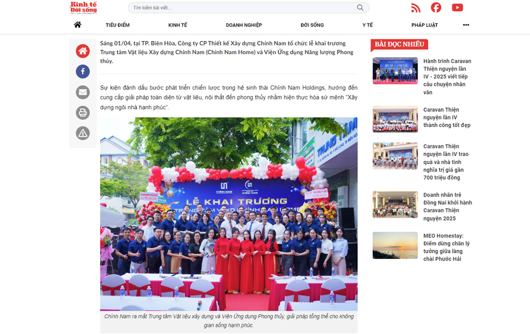Click thumbnail for Caravan thành công tốt đẹp article
The height and width of the screenshot is (334, 530).
tap(395, 119)
